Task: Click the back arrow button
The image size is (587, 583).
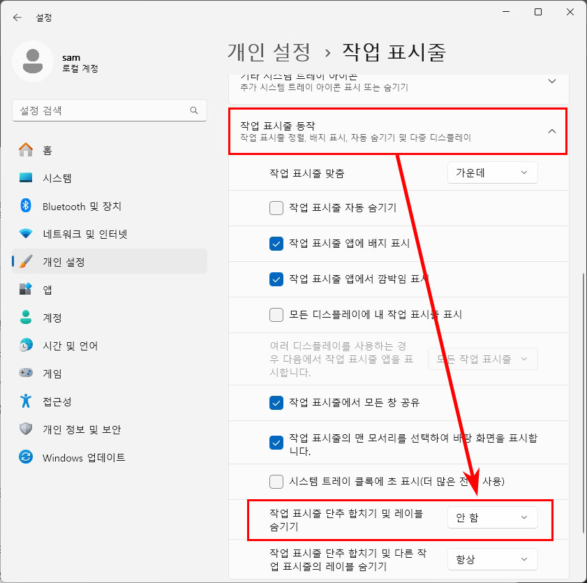Action: pyautogui.click(x=17, y=17)
